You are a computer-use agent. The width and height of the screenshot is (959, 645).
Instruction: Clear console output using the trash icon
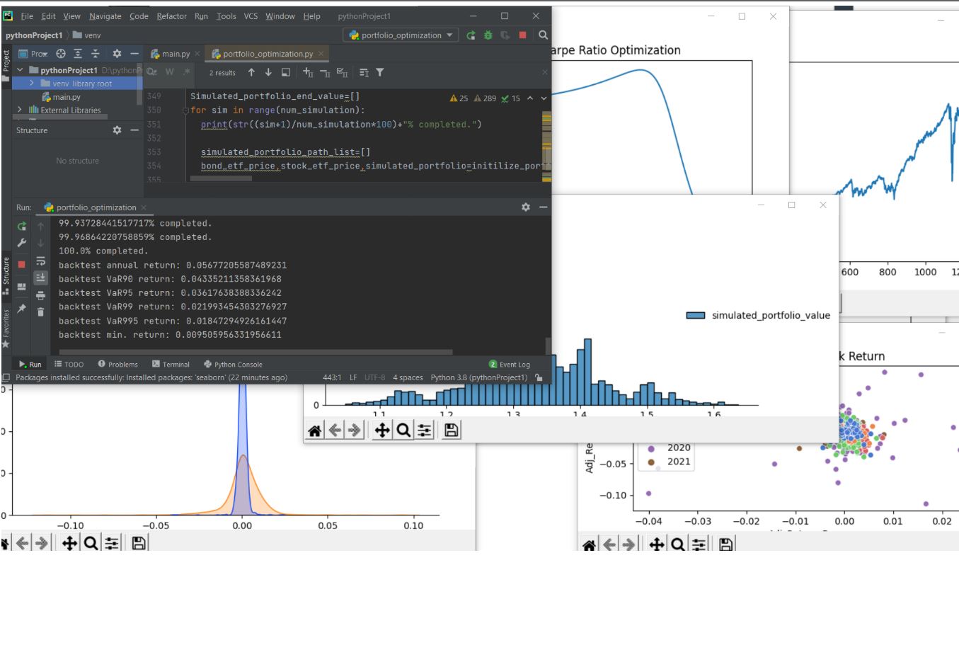(40, 312)
